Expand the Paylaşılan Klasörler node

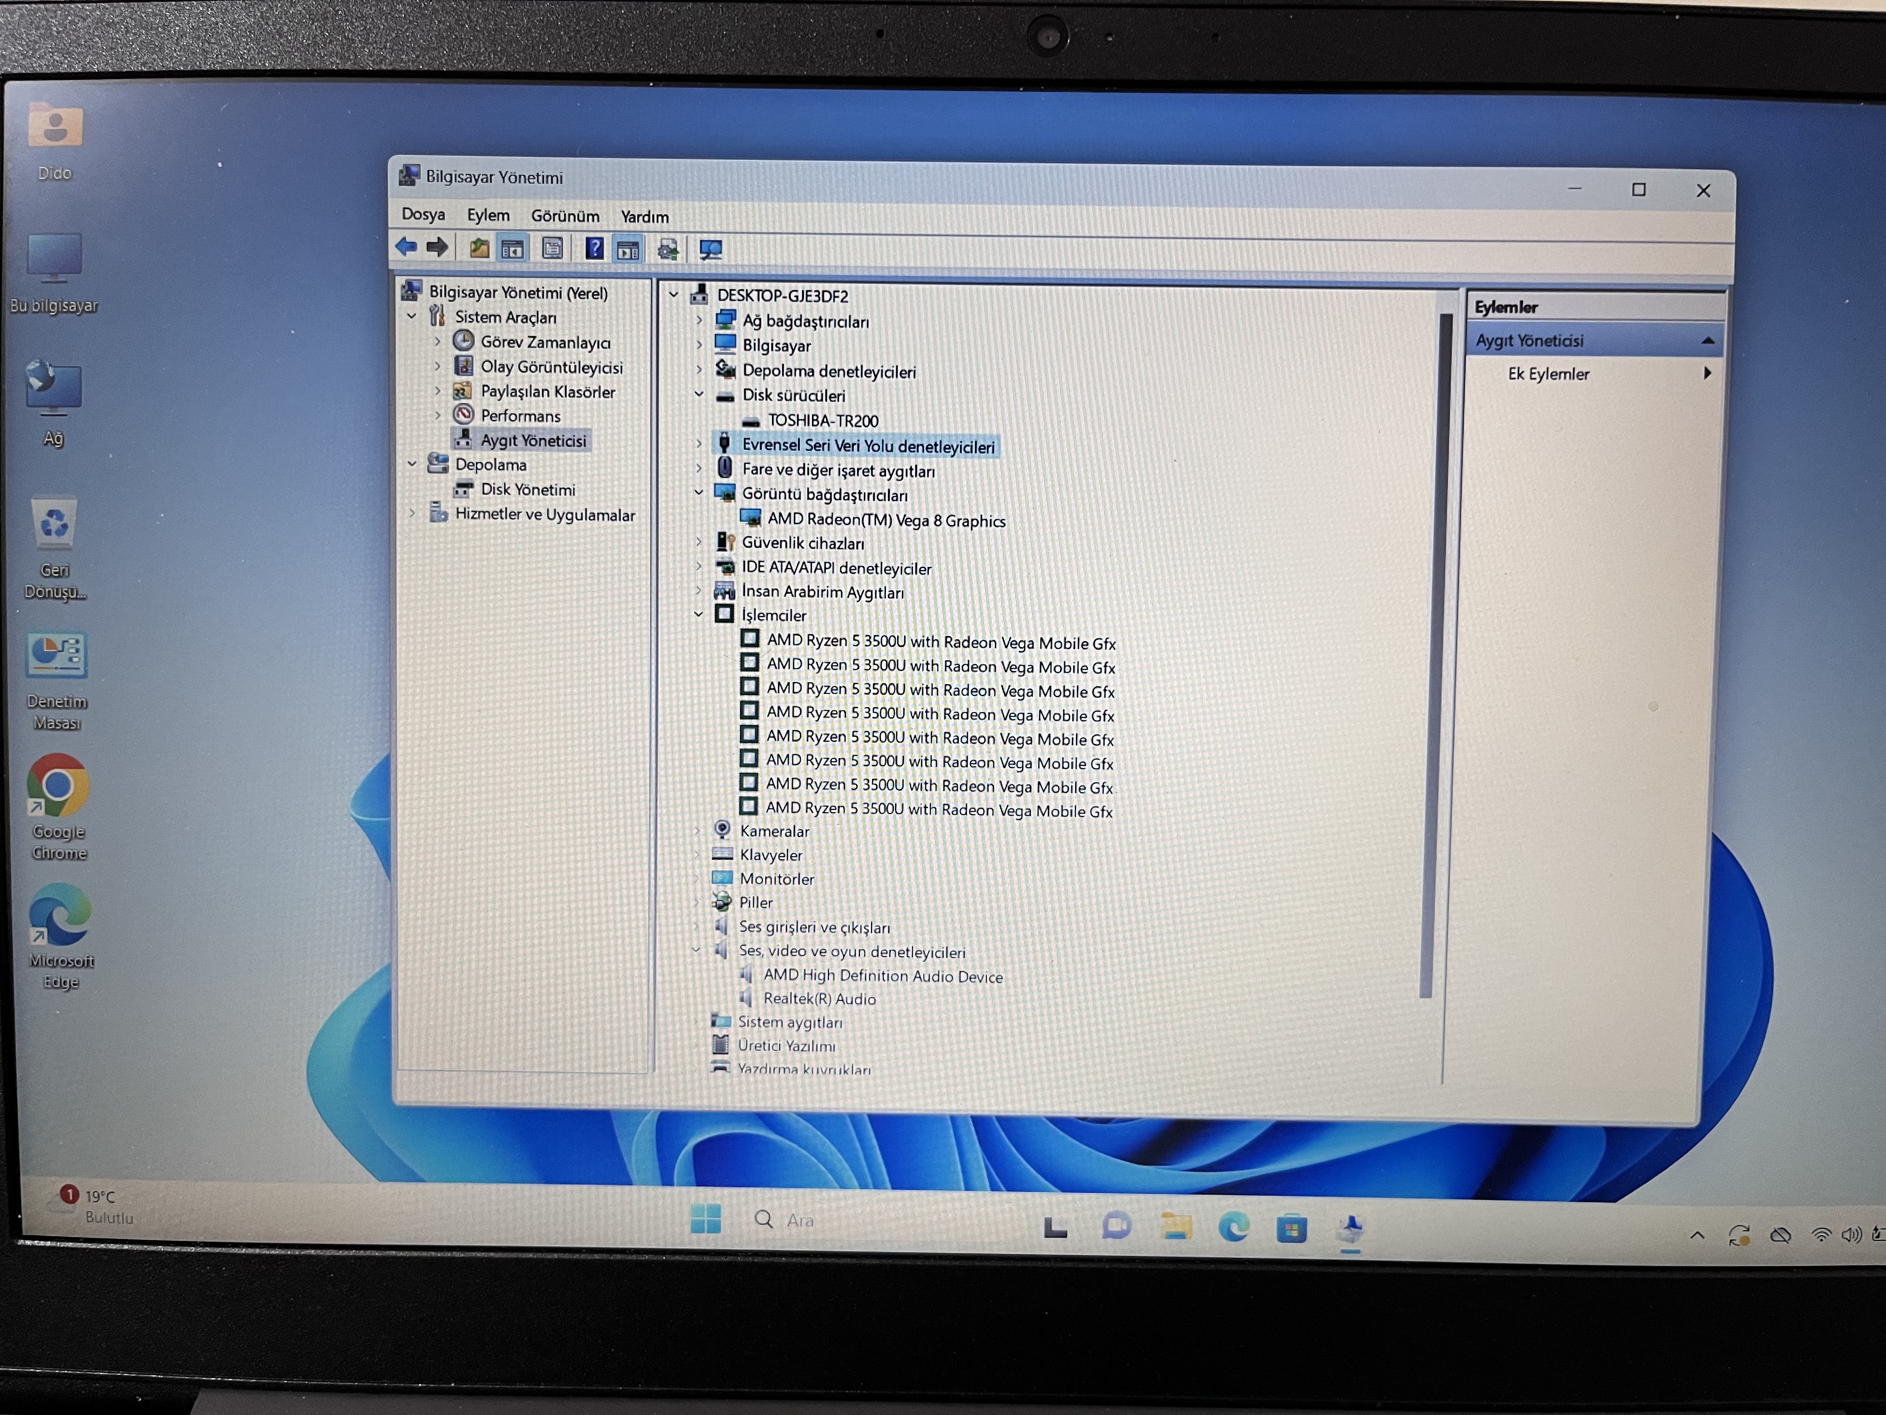pyautogui.click(x=437, y=391)
